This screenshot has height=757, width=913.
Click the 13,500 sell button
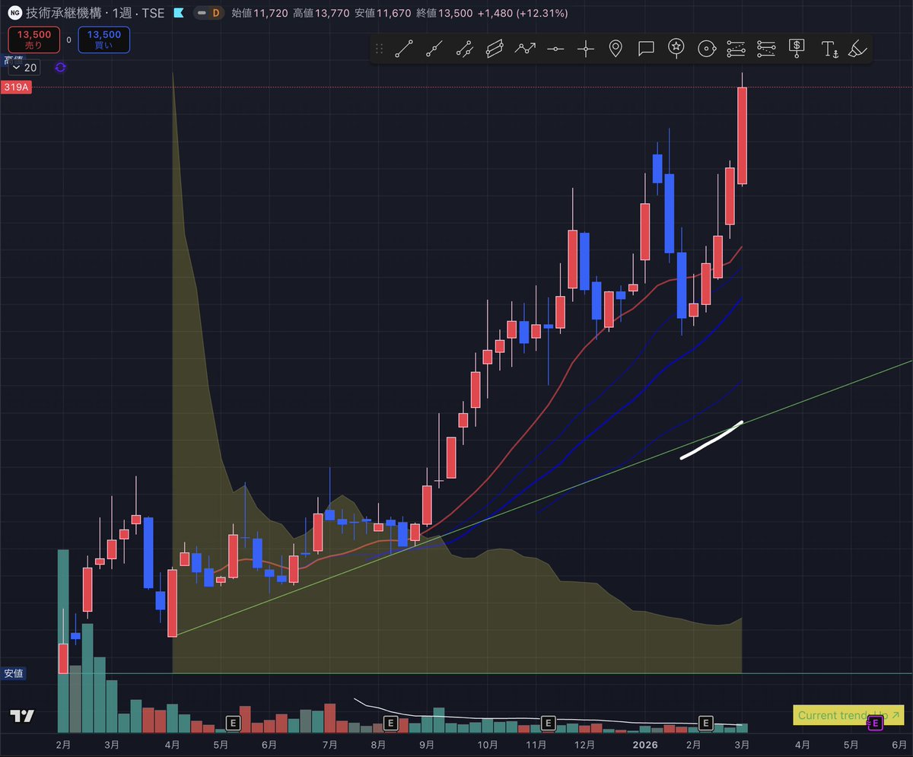click(x=33, y=39)
